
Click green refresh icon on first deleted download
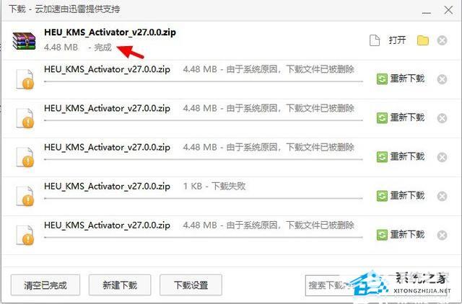[382, 79]
